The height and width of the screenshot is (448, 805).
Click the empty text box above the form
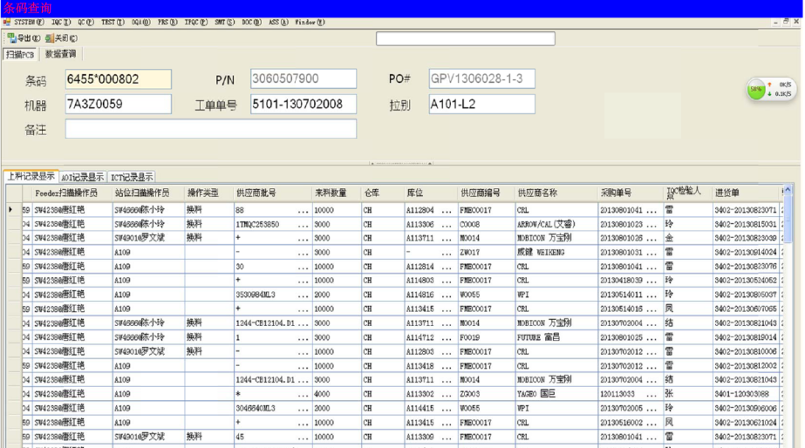(465, 38)
